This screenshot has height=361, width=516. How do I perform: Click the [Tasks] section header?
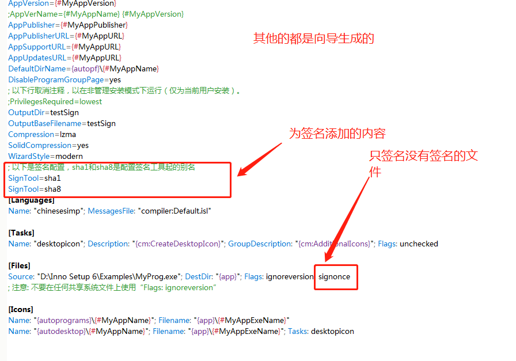click(21, 233)
